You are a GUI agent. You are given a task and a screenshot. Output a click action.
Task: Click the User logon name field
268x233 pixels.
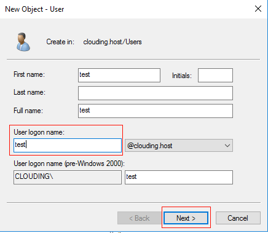[68, 145]
